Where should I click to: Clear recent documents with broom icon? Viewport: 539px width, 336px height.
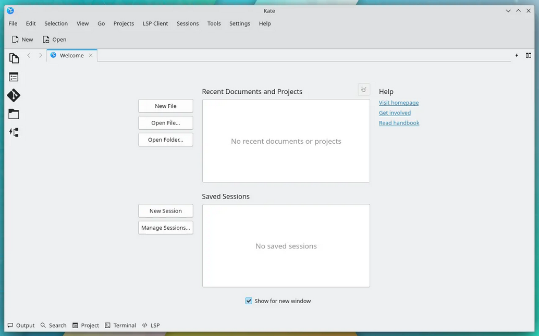tap(364, 90)
